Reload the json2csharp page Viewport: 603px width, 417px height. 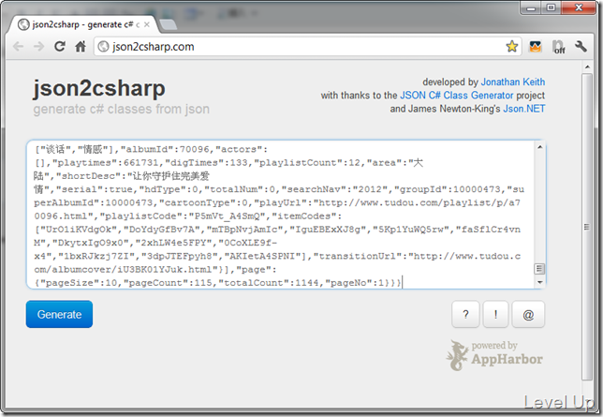click(60, 47)
